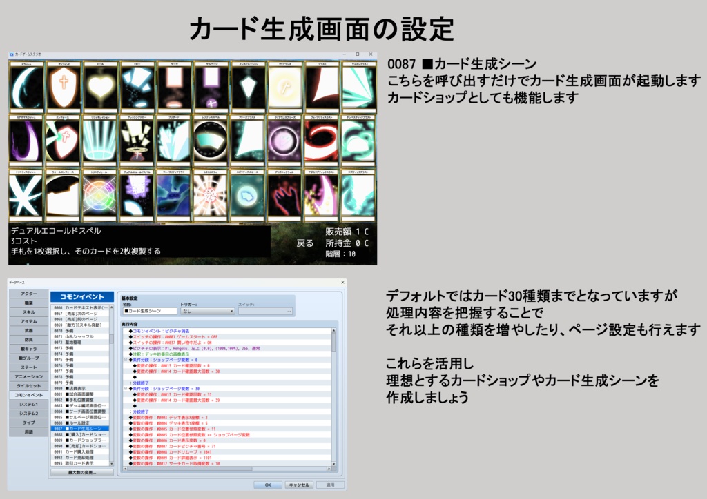Confirm database changes with the OK button
707x499 pixels.
[267, 485]
